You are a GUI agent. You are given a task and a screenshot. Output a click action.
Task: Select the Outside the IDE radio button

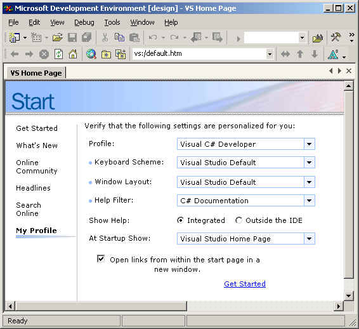(x=238, y=220)
